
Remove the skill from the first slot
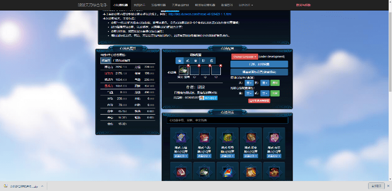pyautogui.click(x=188, y=64)
